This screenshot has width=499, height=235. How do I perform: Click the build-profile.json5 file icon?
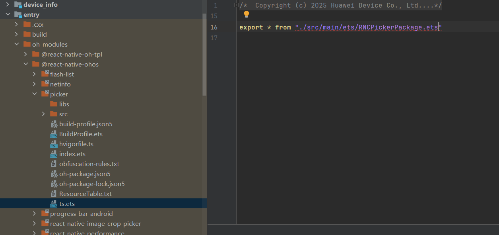pos(54,124)
